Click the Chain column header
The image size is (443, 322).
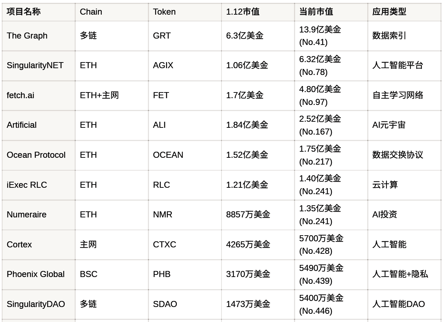pos(91,12)
